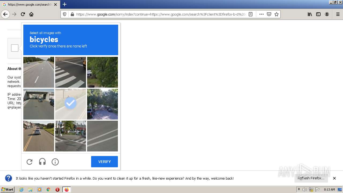Toggle Reader View in address bar
The width and height of the screenshot is (343, 193).
click(x=251, y=14)
